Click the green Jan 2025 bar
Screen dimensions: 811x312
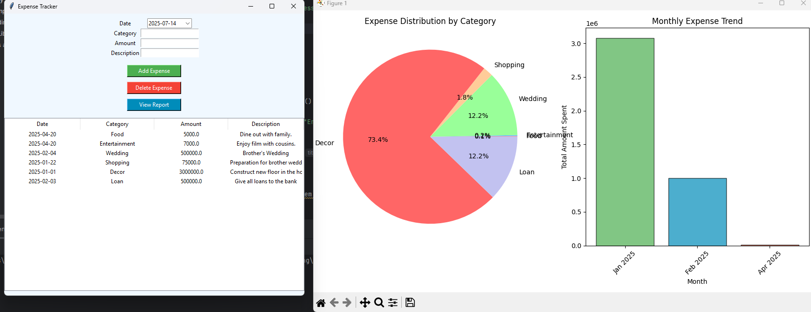coord(625,142)
